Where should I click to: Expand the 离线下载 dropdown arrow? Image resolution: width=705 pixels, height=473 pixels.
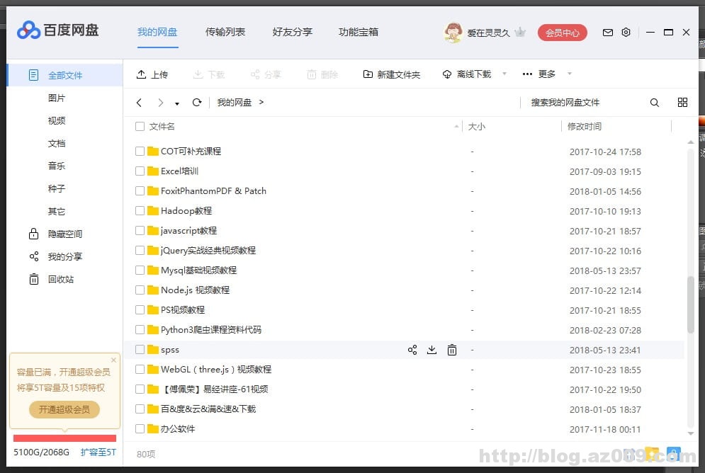[504, 74]
